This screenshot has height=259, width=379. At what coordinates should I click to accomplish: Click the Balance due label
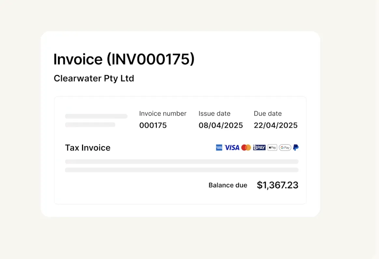click(x=228, y=185)
